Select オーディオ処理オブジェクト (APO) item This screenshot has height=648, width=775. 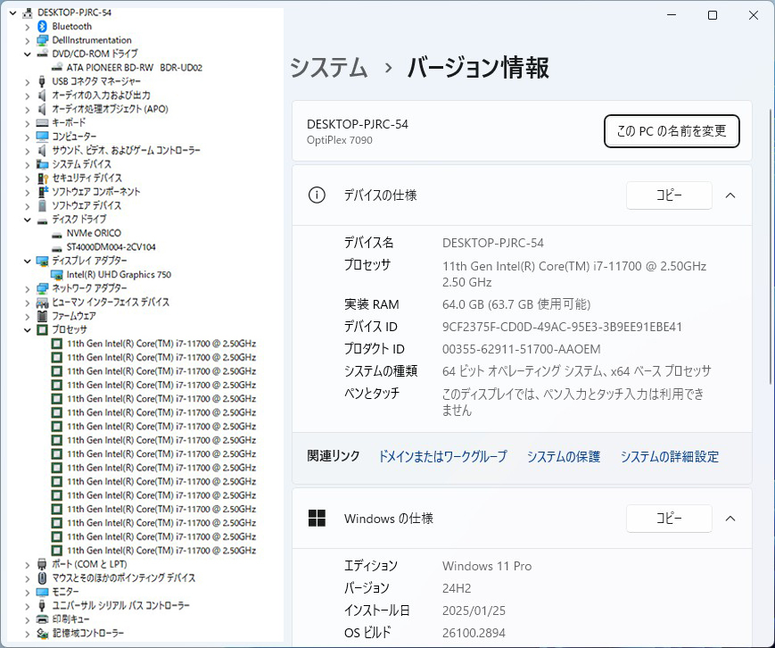(x=111, y=109)
